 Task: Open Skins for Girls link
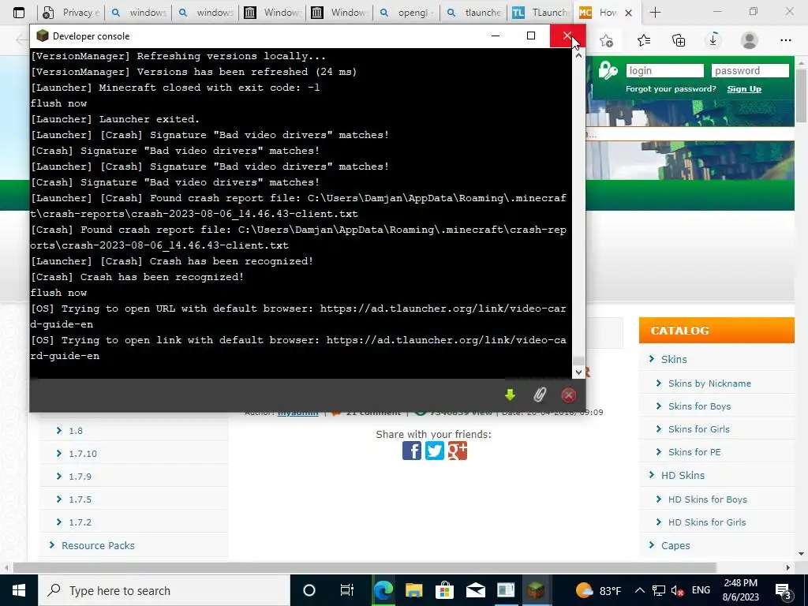[x=699, y=428]
